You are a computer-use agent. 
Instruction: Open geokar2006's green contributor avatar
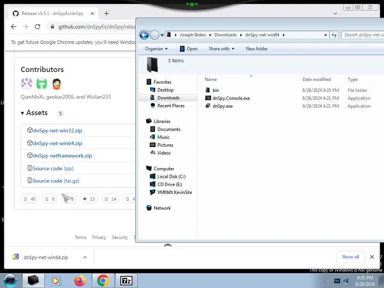coord(42,83)
